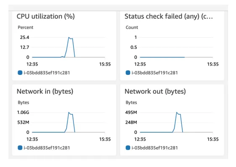This screenshot has width=236, height=167.
Task: Click the 532M axis label in Network in
Action: point(23,122)
